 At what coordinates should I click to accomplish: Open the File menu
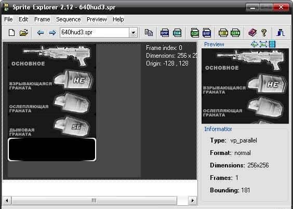click(x=8, y=19)
